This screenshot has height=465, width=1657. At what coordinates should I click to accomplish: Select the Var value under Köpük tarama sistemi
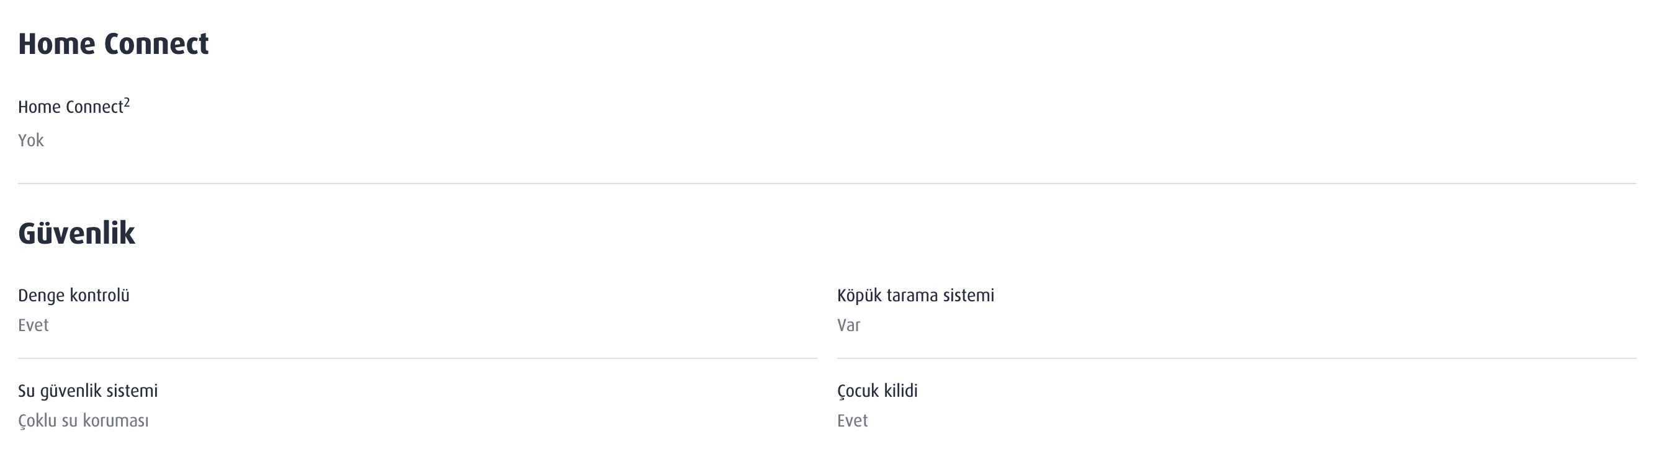click(x=848, y=325)
